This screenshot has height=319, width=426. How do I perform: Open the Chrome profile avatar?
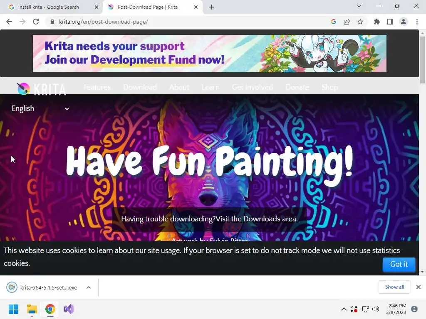pos(404,22)
